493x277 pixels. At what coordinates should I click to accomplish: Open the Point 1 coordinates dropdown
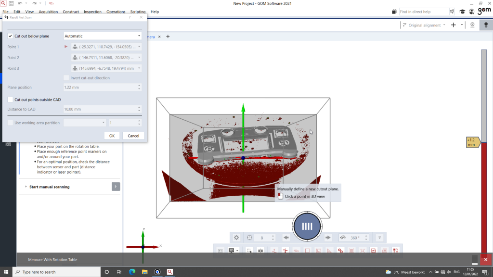point(139,47)
